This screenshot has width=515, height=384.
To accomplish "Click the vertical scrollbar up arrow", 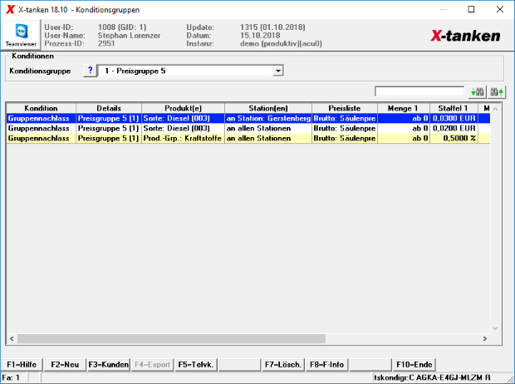I will click(495, 109).
